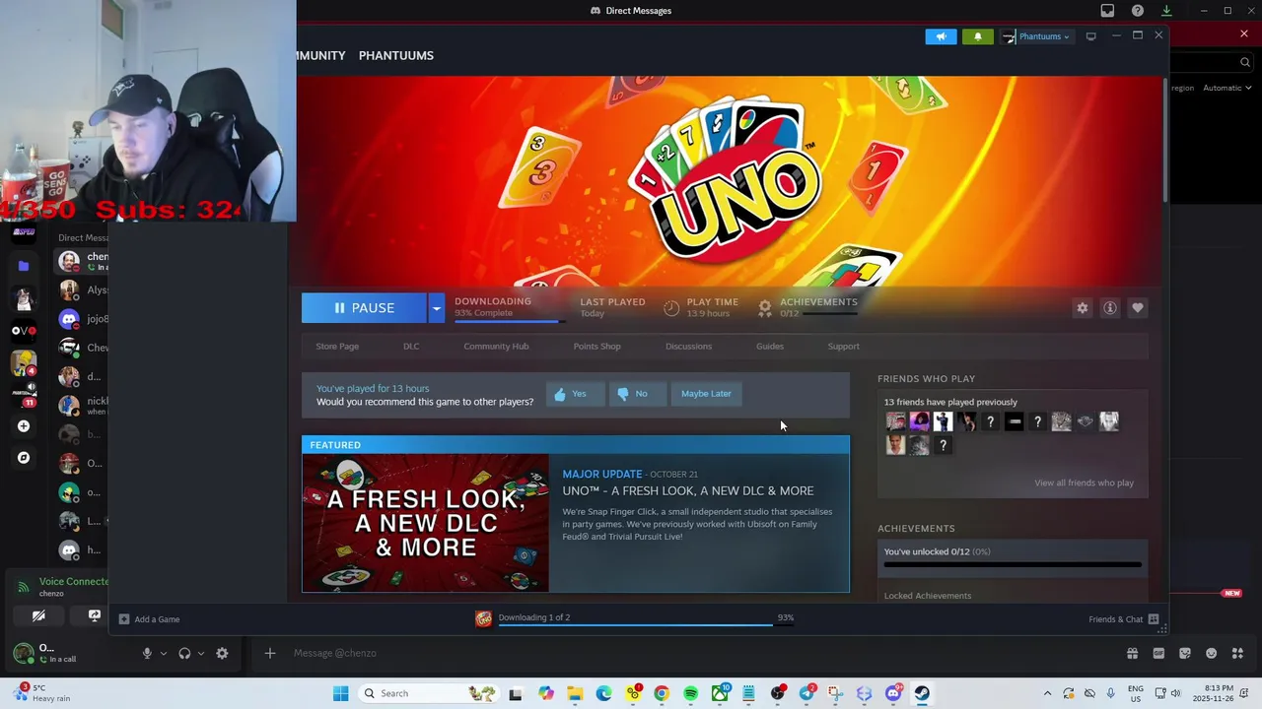Open Steam notifications bell button

[x=977, y=36]
